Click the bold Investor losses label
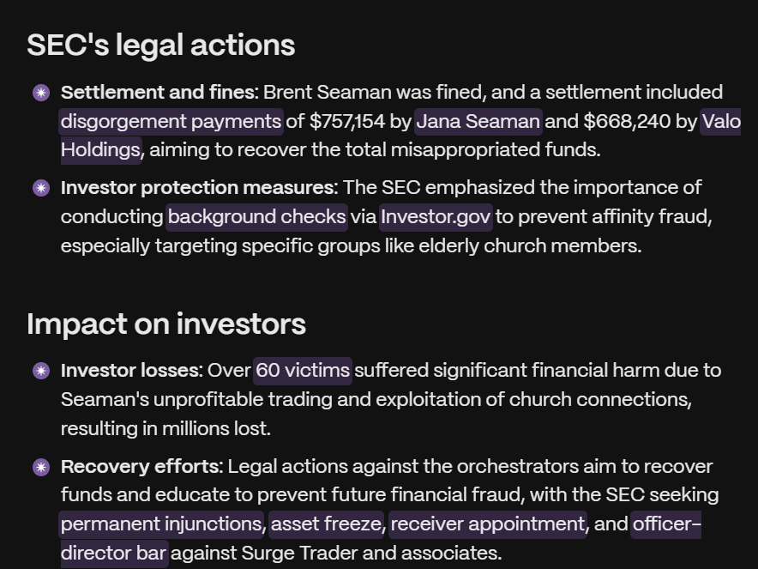 click(132, 371)
